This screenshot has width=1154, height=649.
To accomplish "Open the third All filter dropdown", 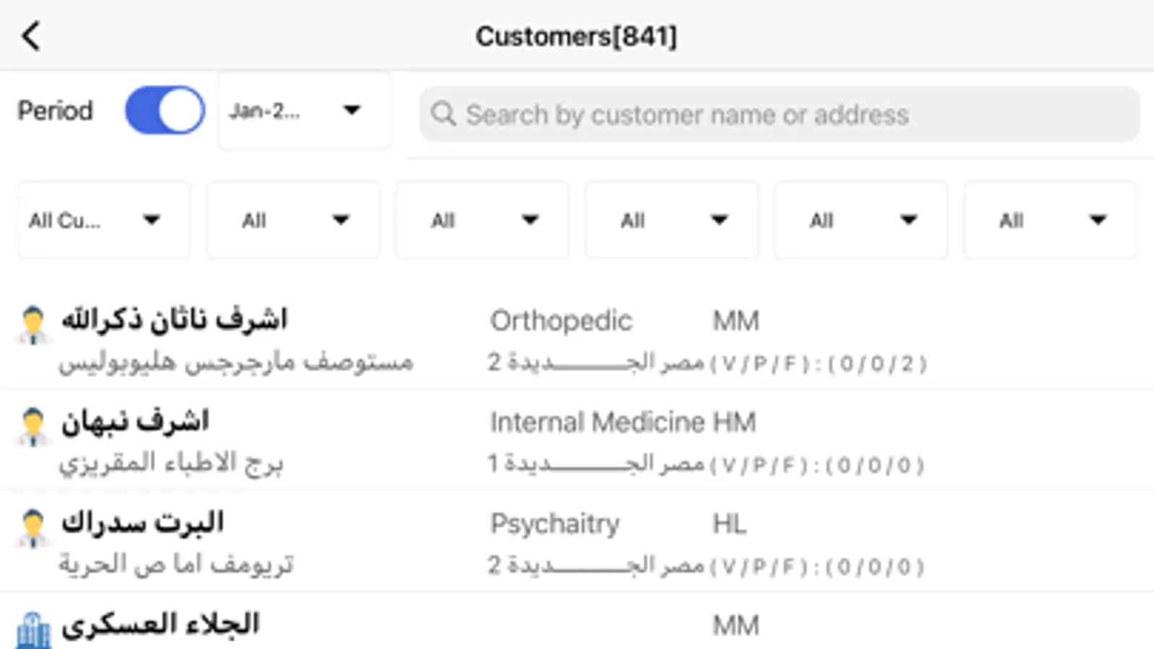I will 482,220.
